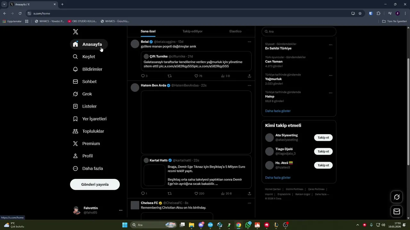Click the Ara search field on X
This screenshot has width=410, height=230.
point(299,31)
